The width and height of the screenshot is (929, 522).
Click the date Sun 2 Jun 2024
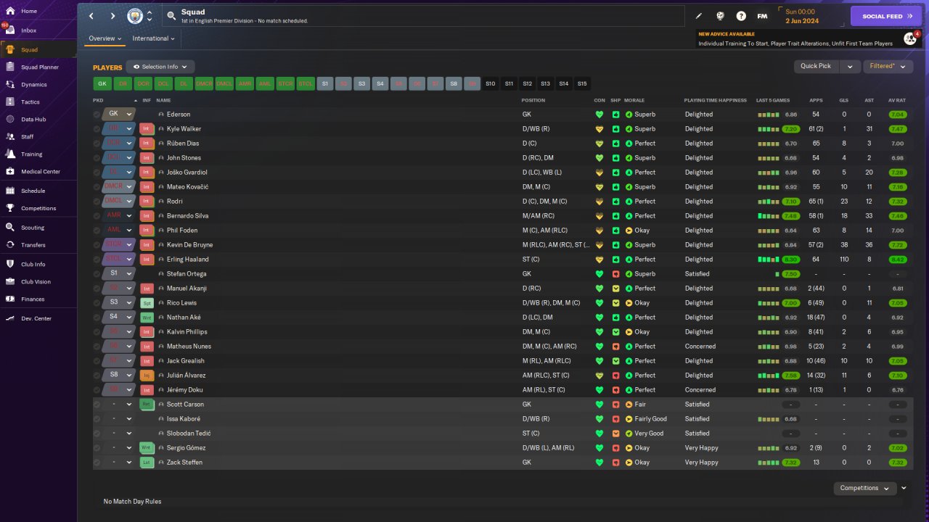click(801, 16)
